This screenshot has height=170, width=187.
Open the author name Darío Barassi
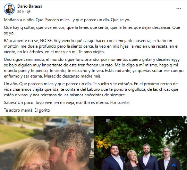click(29, 6)
